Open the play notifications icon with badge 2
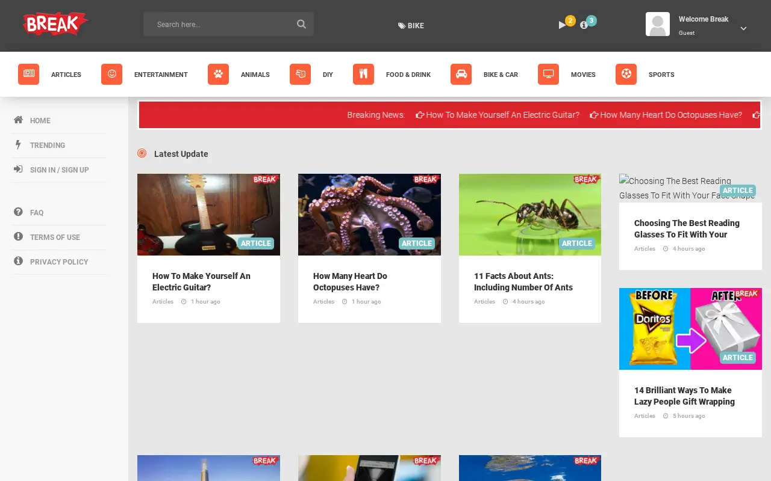 pos(563,25)
